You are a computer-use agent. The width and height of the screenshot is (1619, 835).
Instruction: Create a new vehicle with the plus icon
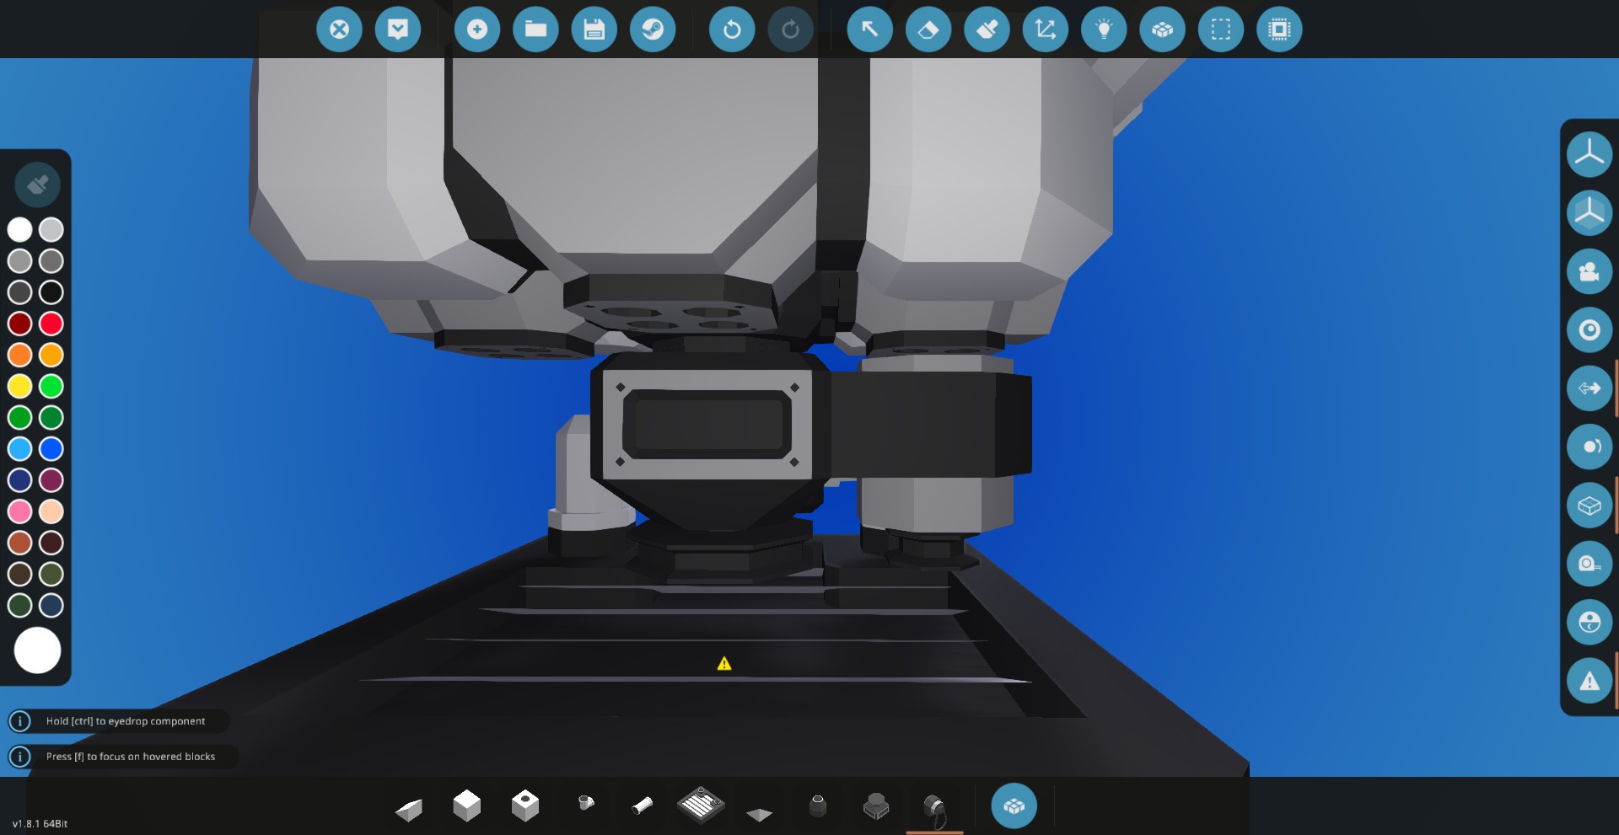(x=477, y=29)
